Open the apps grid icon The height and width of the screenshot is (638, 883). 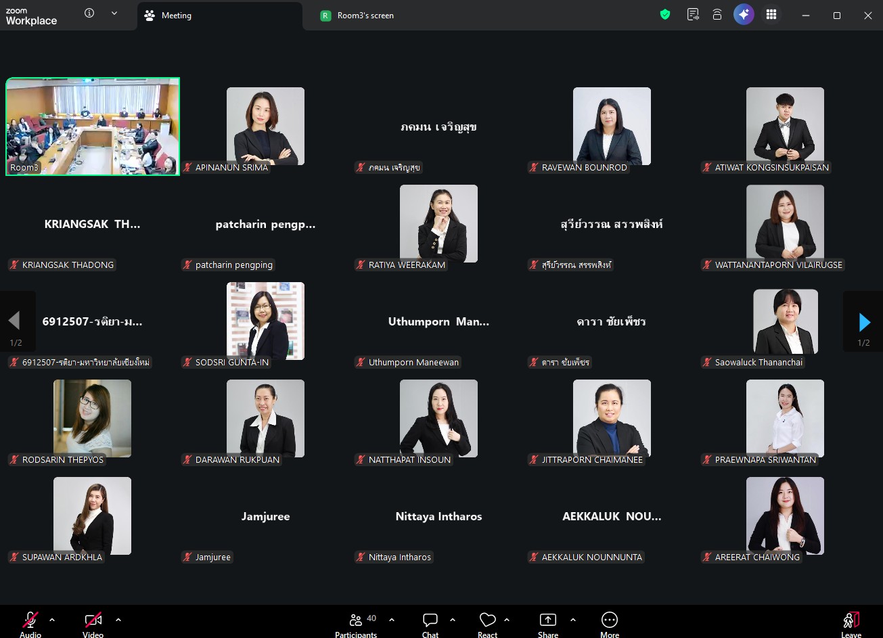pyautogui.click(x=771, y=15)
